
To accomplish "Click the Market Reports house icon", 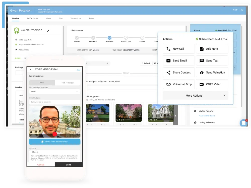I will click(195, 111).
